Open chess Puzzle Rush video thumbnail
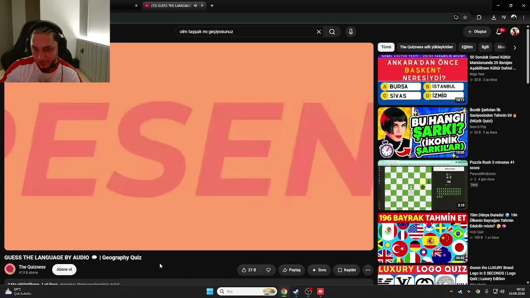 point(423,185)
